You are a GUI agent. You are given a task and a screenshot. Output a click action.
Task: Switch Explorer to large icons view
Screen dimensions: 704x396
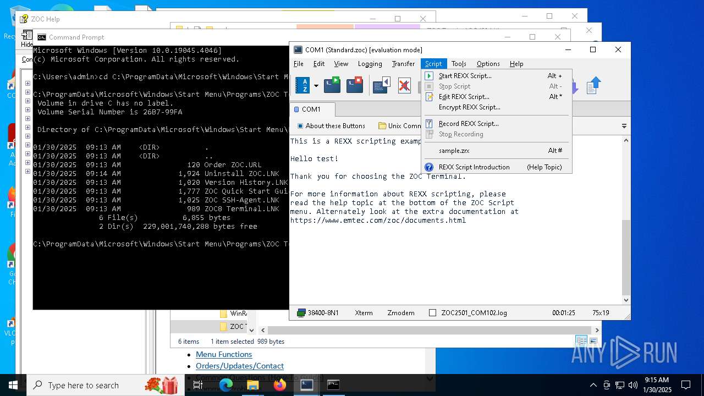tap(593, 342)
